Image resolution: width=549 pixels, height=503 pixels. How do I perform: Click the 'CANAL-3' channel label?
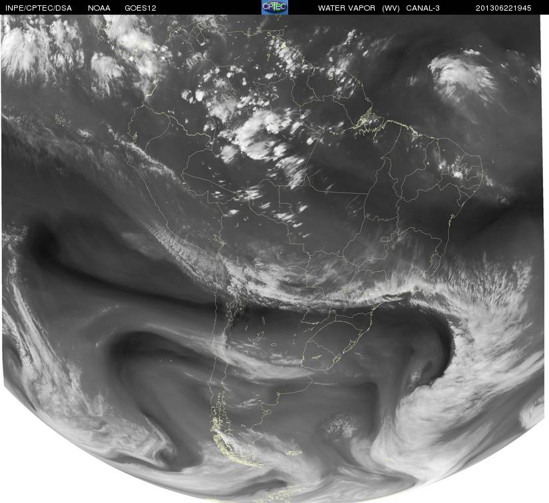423,8
